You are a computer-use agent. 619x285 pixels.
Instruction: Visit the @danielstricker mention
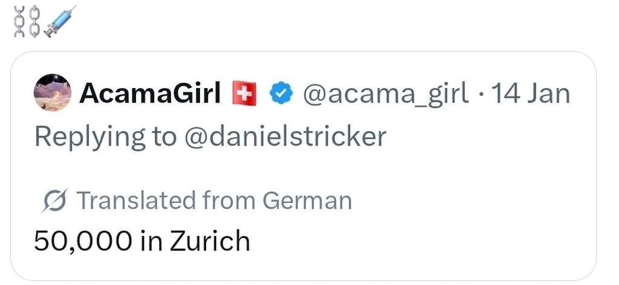click(284, 136)
